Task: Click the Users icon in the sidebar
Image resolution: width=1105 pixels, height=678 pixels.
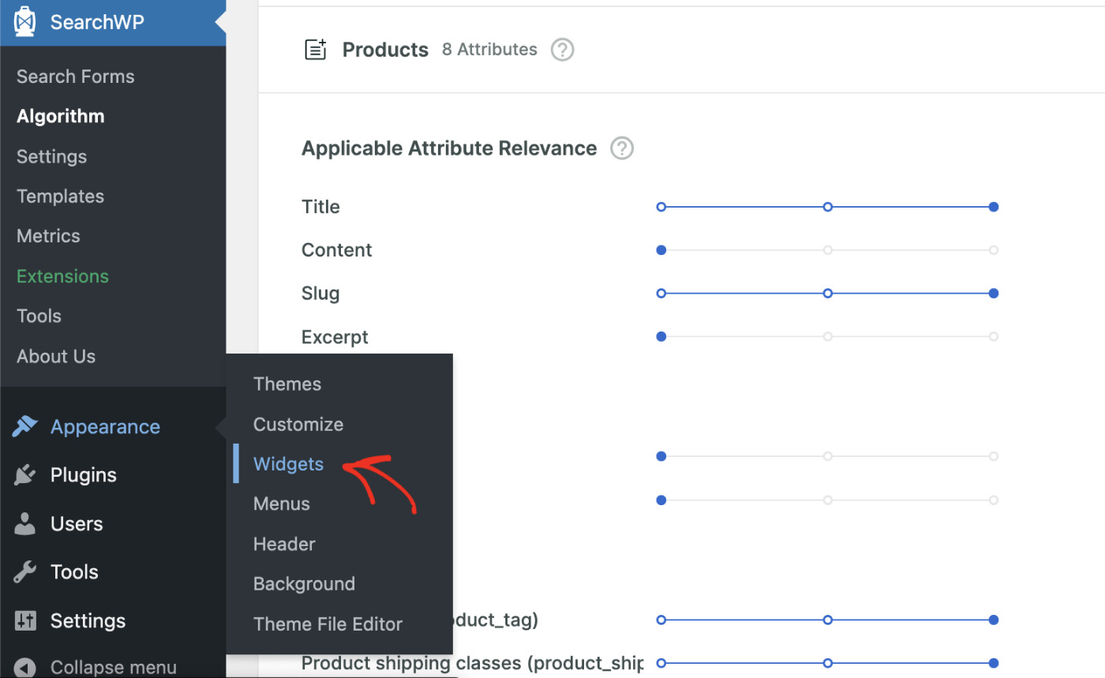Action: pyautogui.click(x=25, y=523)
